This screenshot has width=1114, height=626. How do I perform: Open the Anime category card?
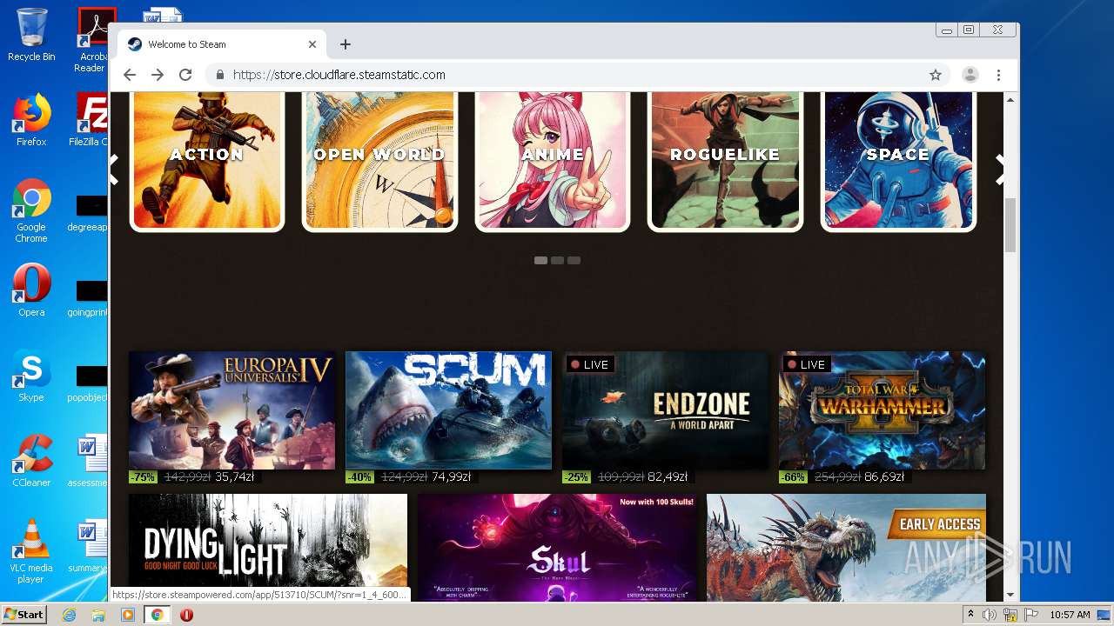tap(553, 161)
